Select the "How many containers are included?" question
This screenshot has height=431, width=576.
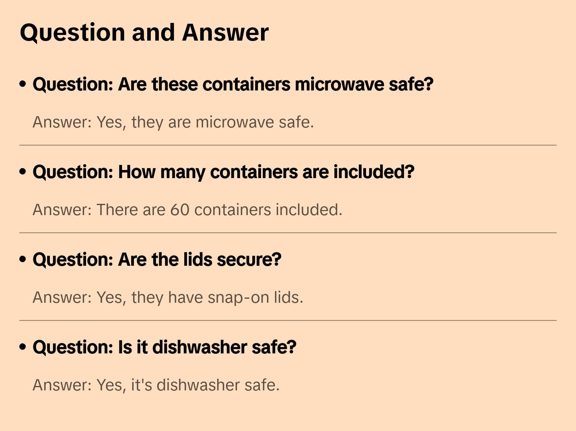223,172
